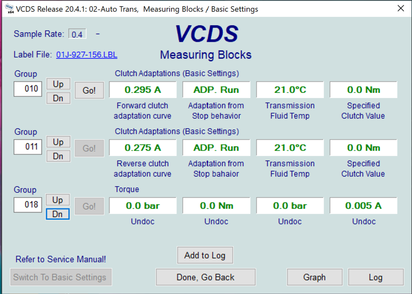Step Group 018 down with Dn button

57,214
